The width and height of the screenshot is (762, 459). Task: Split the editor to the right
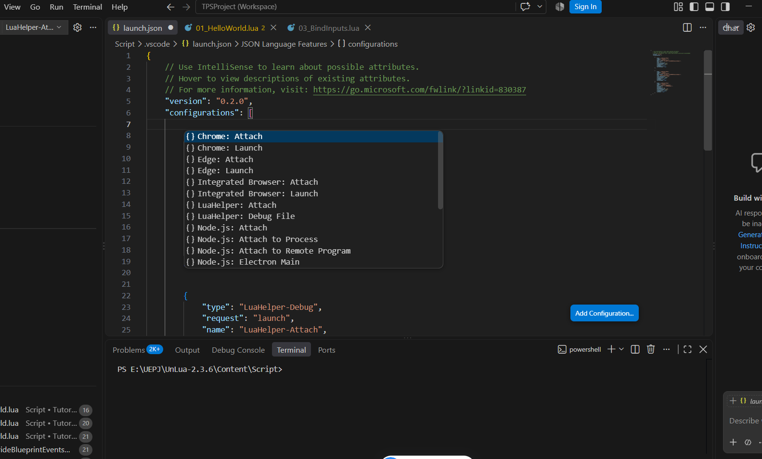click(687, 27)
